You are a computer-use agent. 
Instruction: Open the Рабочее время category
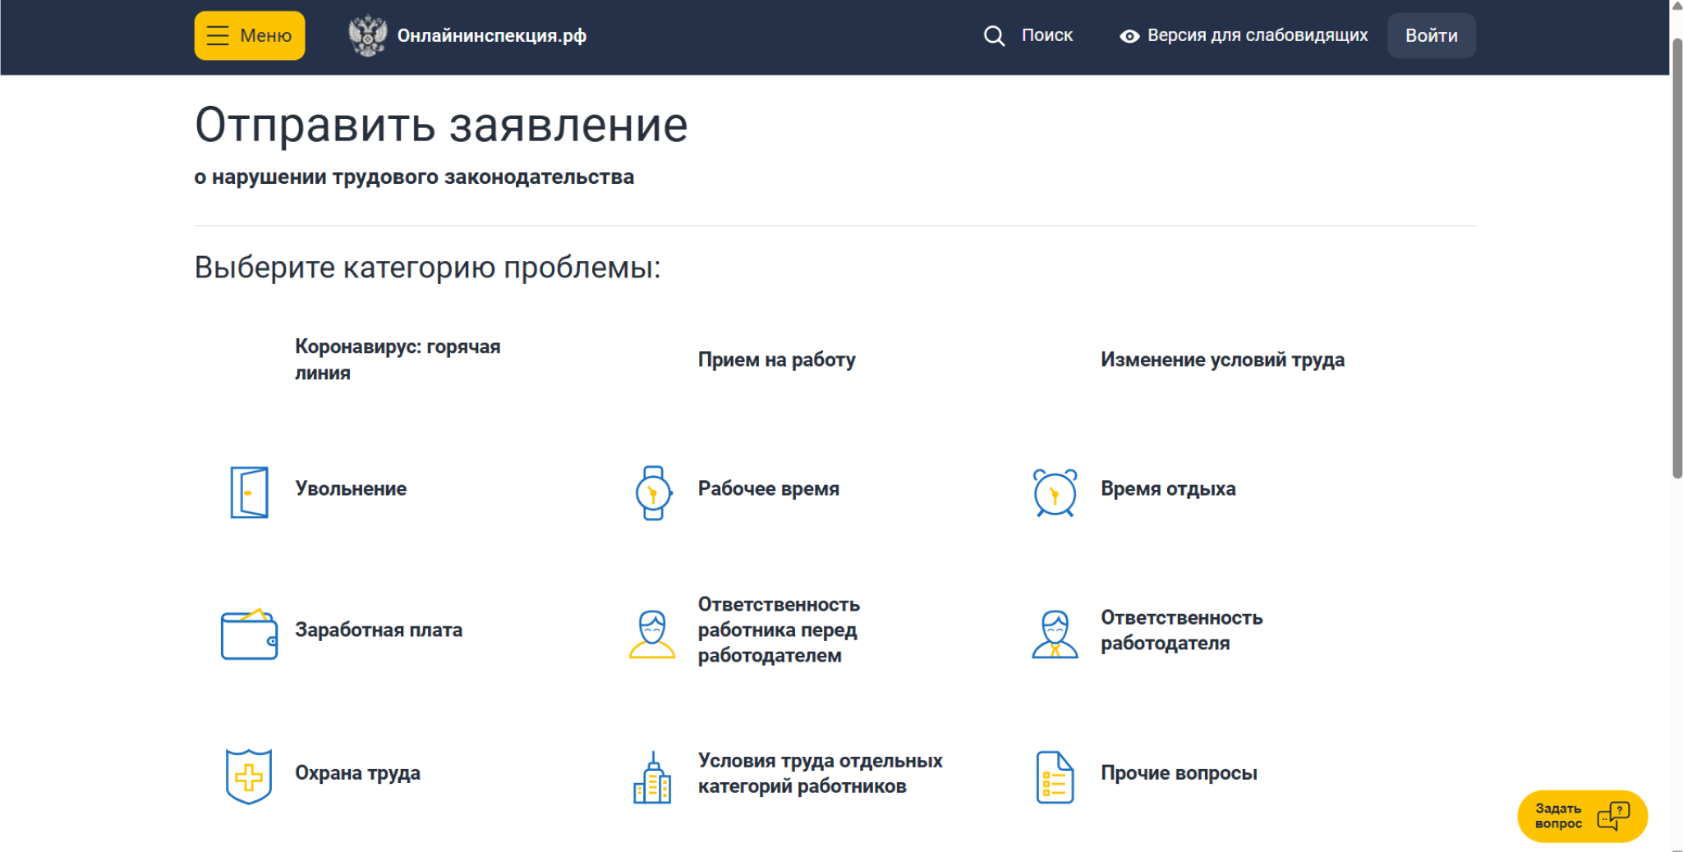pyautogui.click(x=769, y=488)
